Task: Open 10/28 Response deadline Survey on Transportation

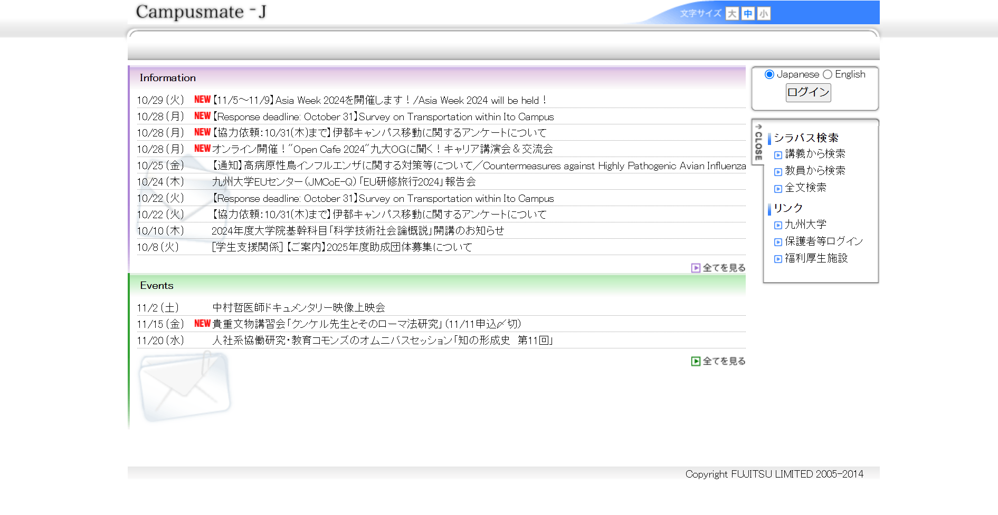Action: tap(383, 116)
